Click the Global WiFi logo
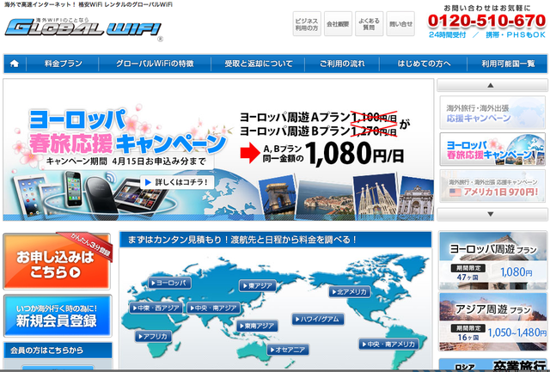 pos(83,27)
